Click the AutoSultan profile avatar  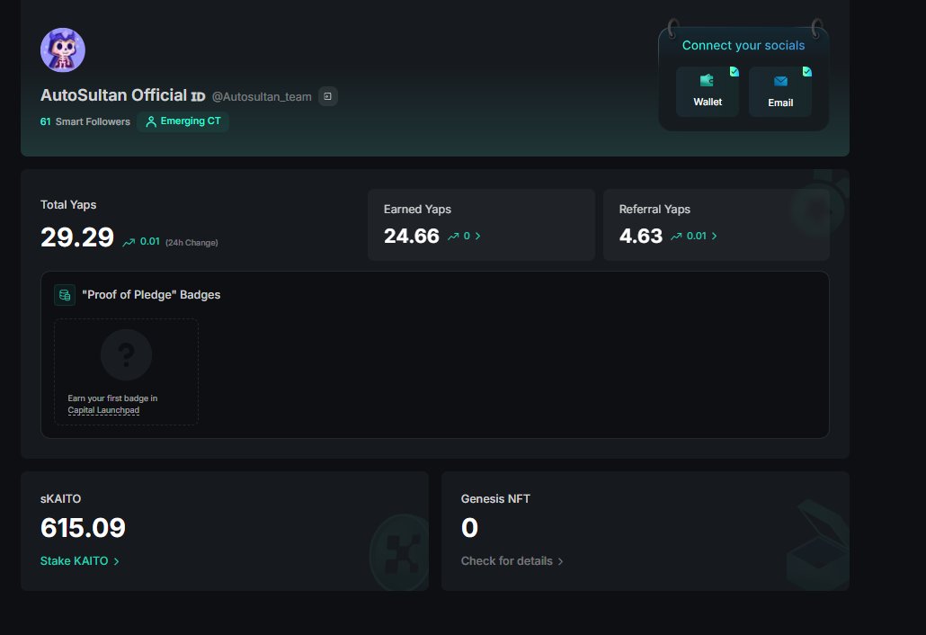63,50
